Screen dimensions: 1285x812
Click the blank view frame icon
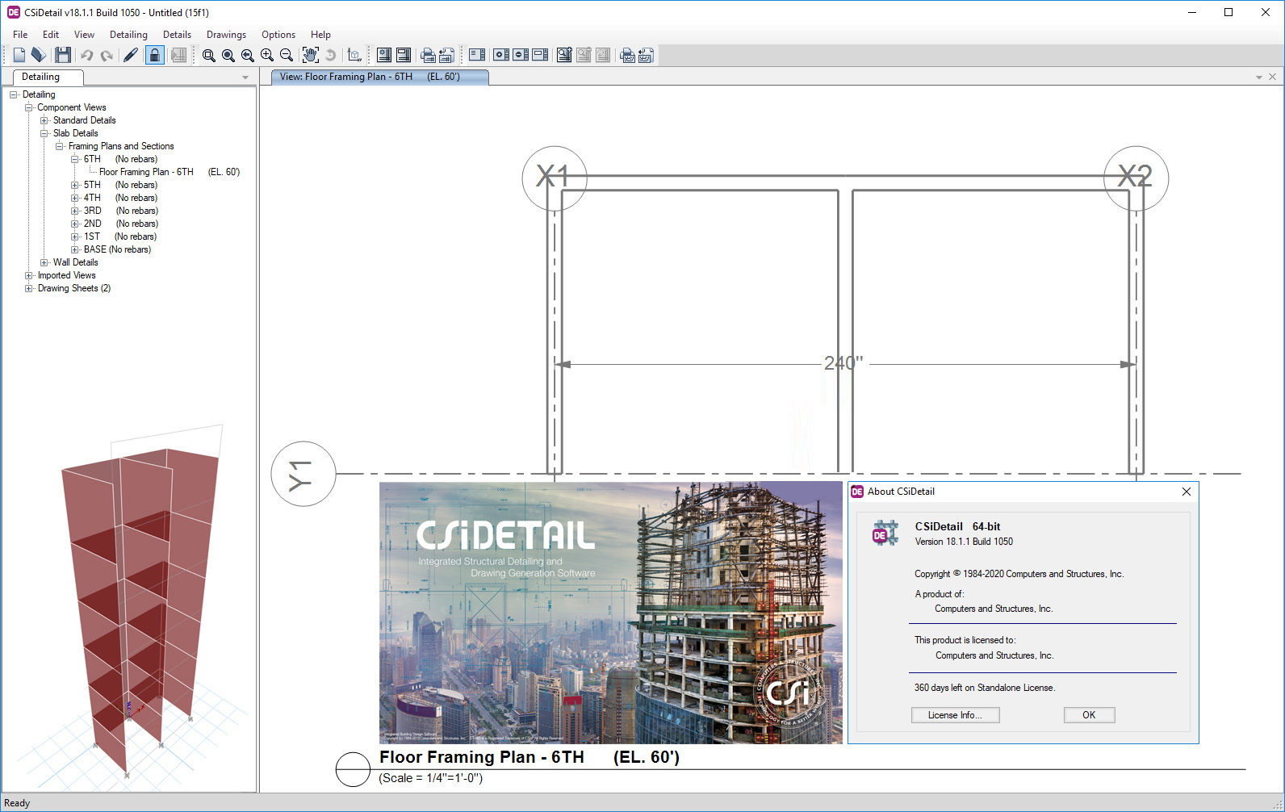[540, 55]
